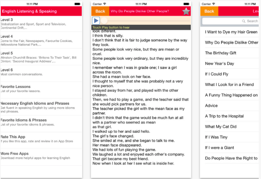
Task: Select the lesson 'If I Could Fly'
Action: pos(232,74)
